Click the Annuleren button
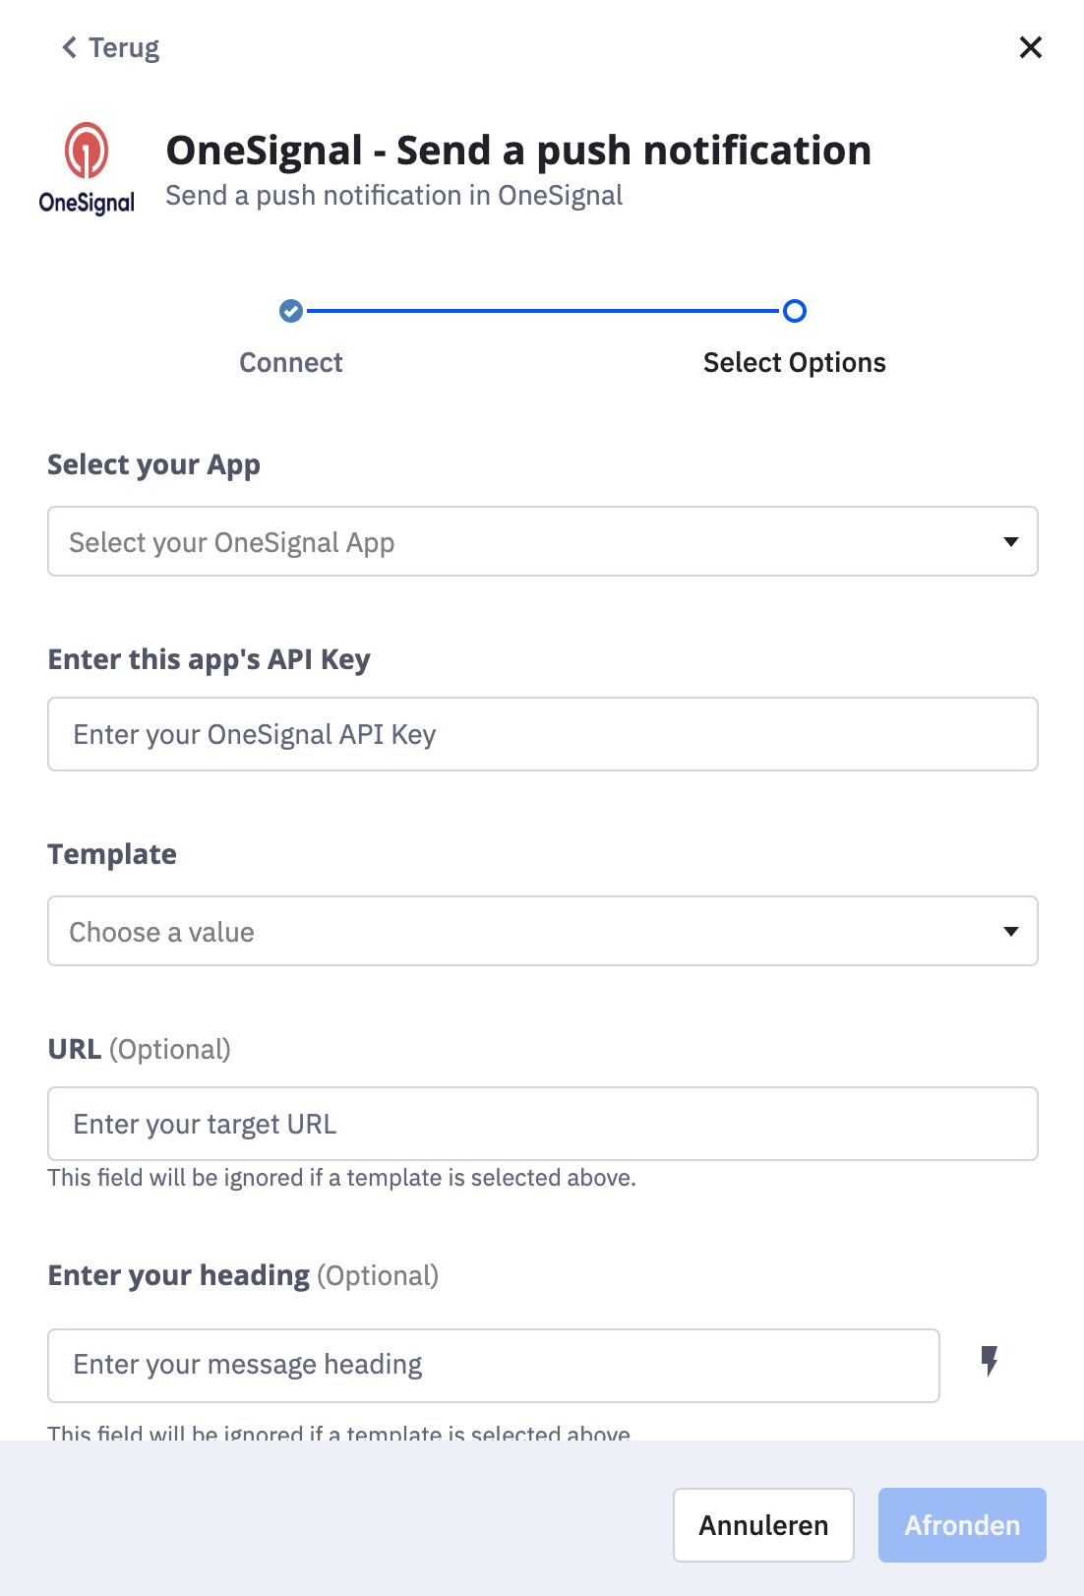The height and width of the screenshot is (1596, 1084). coord(763,1525)
